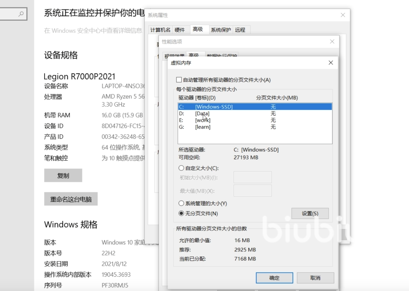Switch to the 计算机名 tab

point(160,30)
